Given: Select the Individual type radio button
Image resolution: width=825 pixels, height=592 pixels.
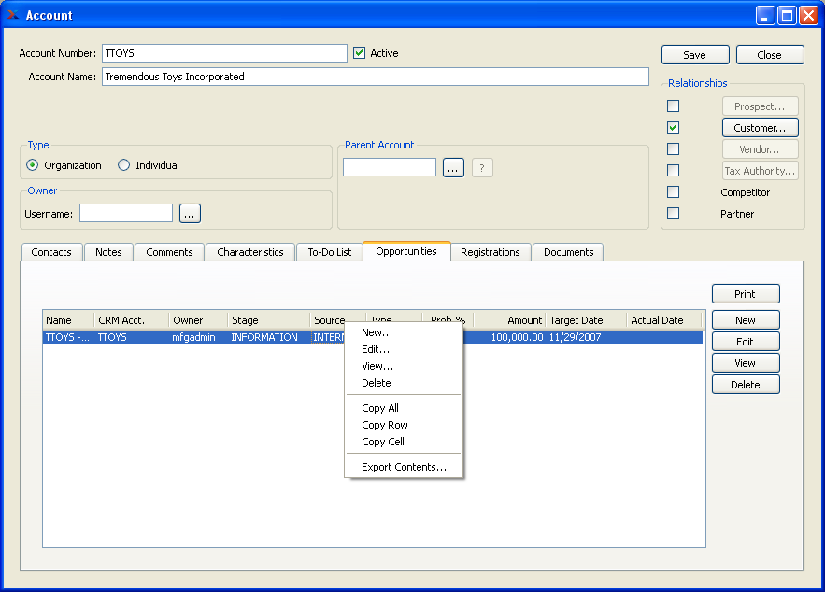Looking at the screenshot, I should [124, 165].
